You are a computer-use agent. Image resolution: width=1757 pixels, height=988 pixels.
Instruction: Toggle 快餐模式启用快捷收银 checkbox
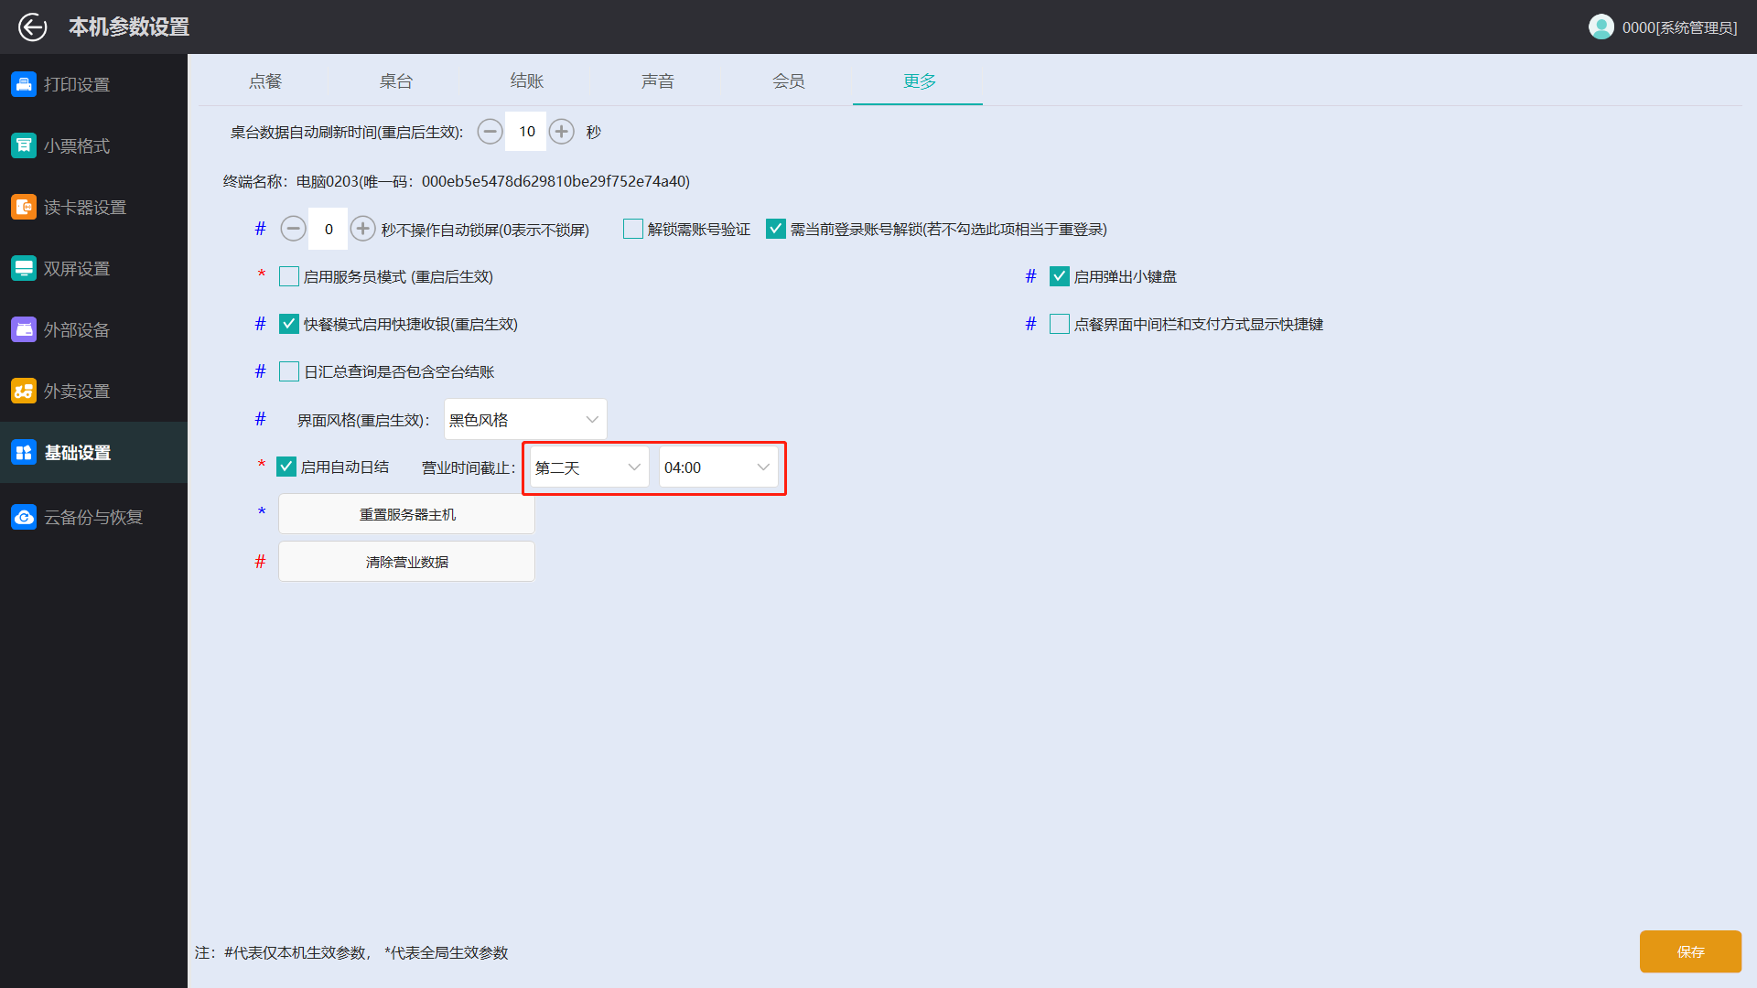click(x=289, y=324)
